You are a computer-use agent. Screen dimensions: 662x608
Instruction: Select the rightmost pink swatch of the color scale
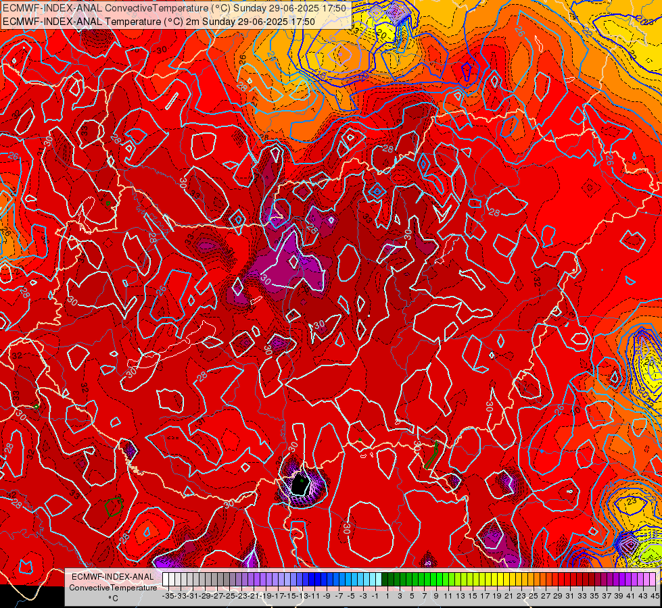[x=653, y=579]
